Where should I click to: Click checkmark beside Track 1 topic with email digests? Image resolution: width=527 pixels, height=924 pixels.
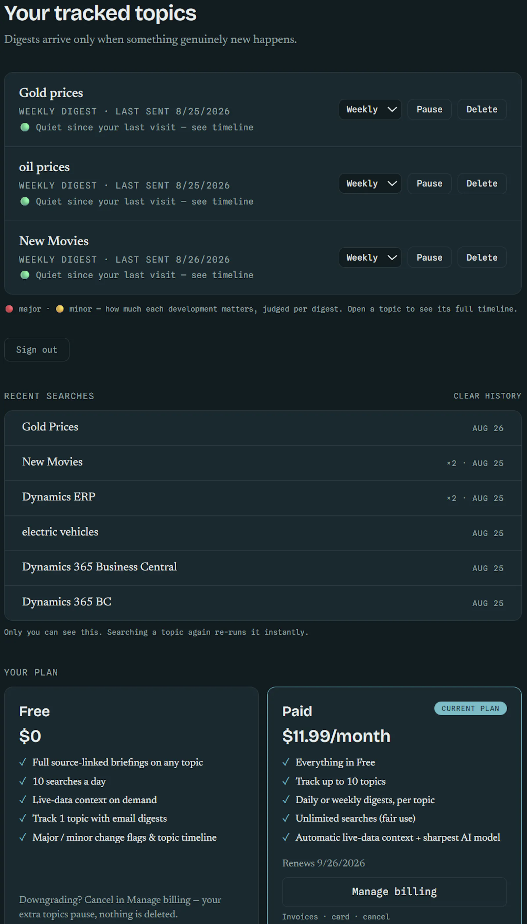(x=23, y=818)
